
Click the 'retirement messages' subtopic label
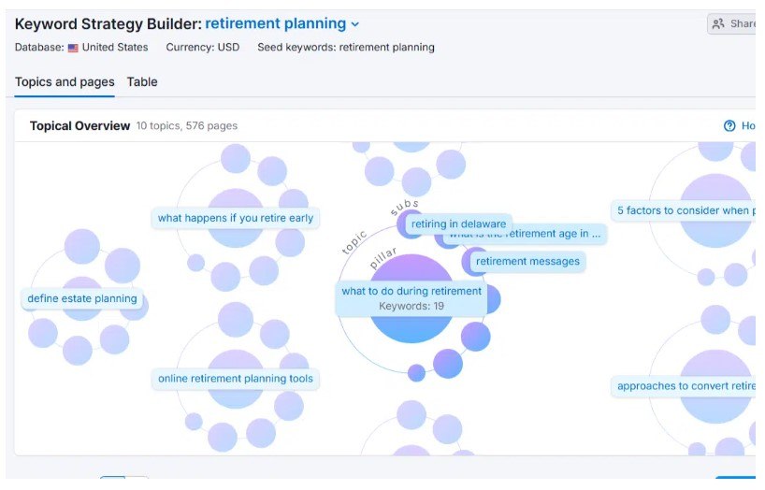(527, 261)
